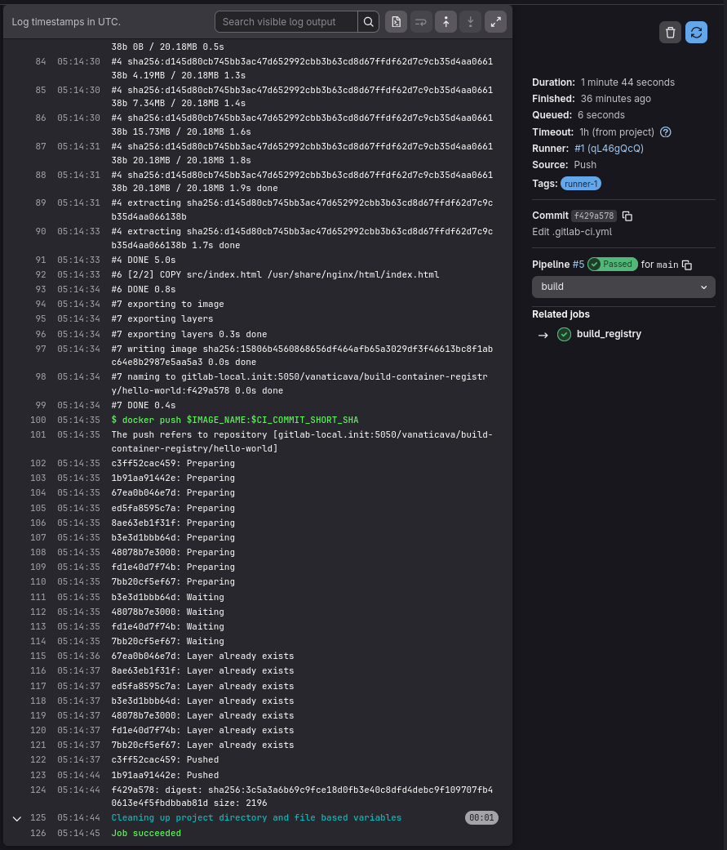Jump to bottom of log
This screenshot has width=727, height=850.
pos(470,22)
